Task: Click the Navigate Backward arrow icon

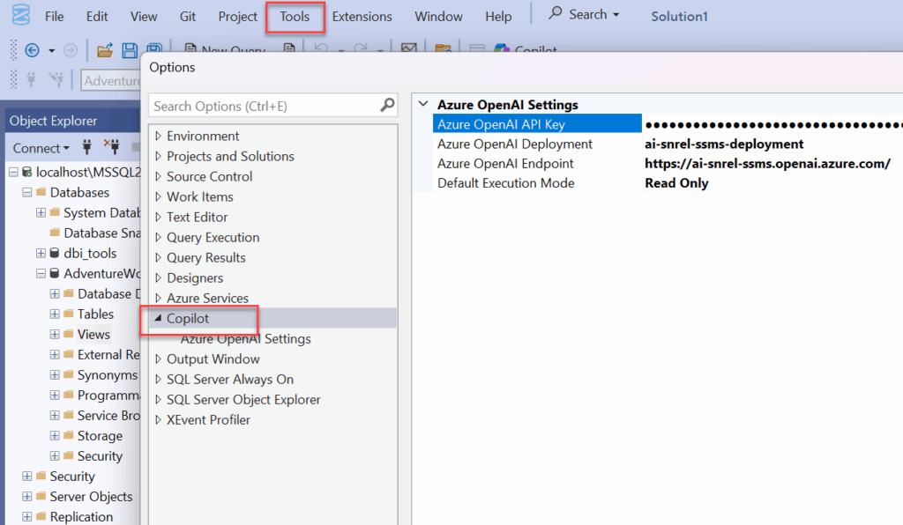Action: tap(33, 50)
